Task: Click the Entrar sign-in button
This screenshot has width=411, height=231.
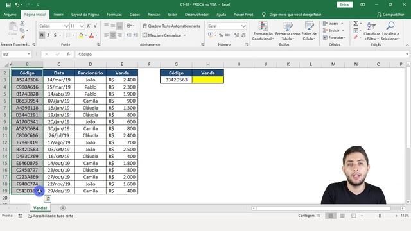Action: click(345, 4)
